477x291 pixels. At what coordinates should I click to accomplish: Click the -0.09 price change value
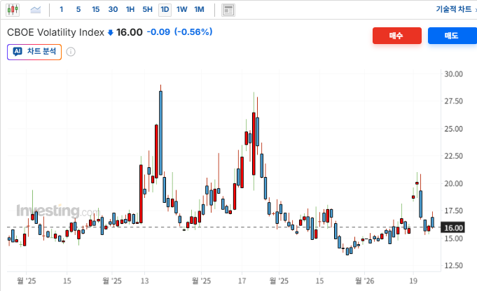pos(158,32)
